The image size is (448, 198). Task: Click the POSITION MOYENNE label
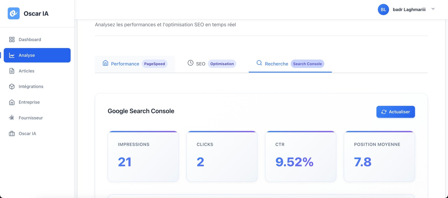[x=377, y=145]
